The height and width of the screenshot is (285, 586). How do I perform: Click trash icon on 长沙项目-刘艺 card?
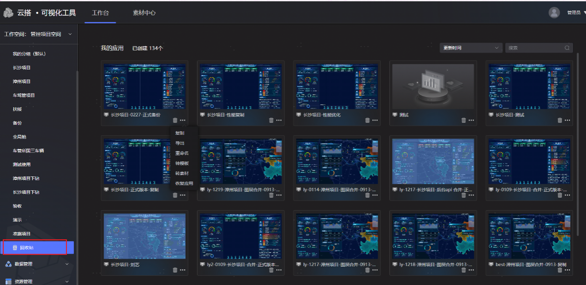click(175, 270)
